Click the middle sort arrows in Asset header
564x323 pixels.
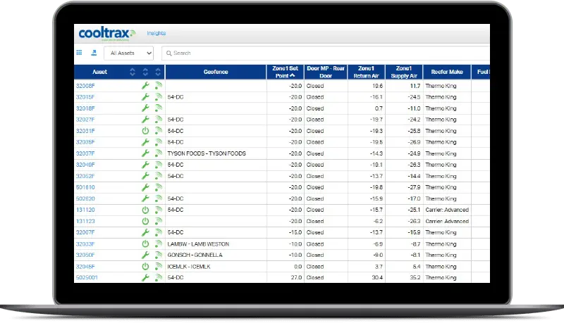click(145, 72)
